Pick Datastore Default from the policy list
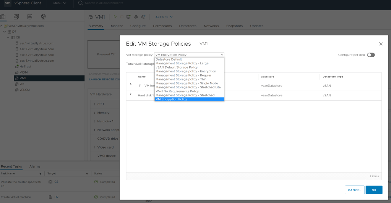Screen dimensions: 391x203 point(169,59)
